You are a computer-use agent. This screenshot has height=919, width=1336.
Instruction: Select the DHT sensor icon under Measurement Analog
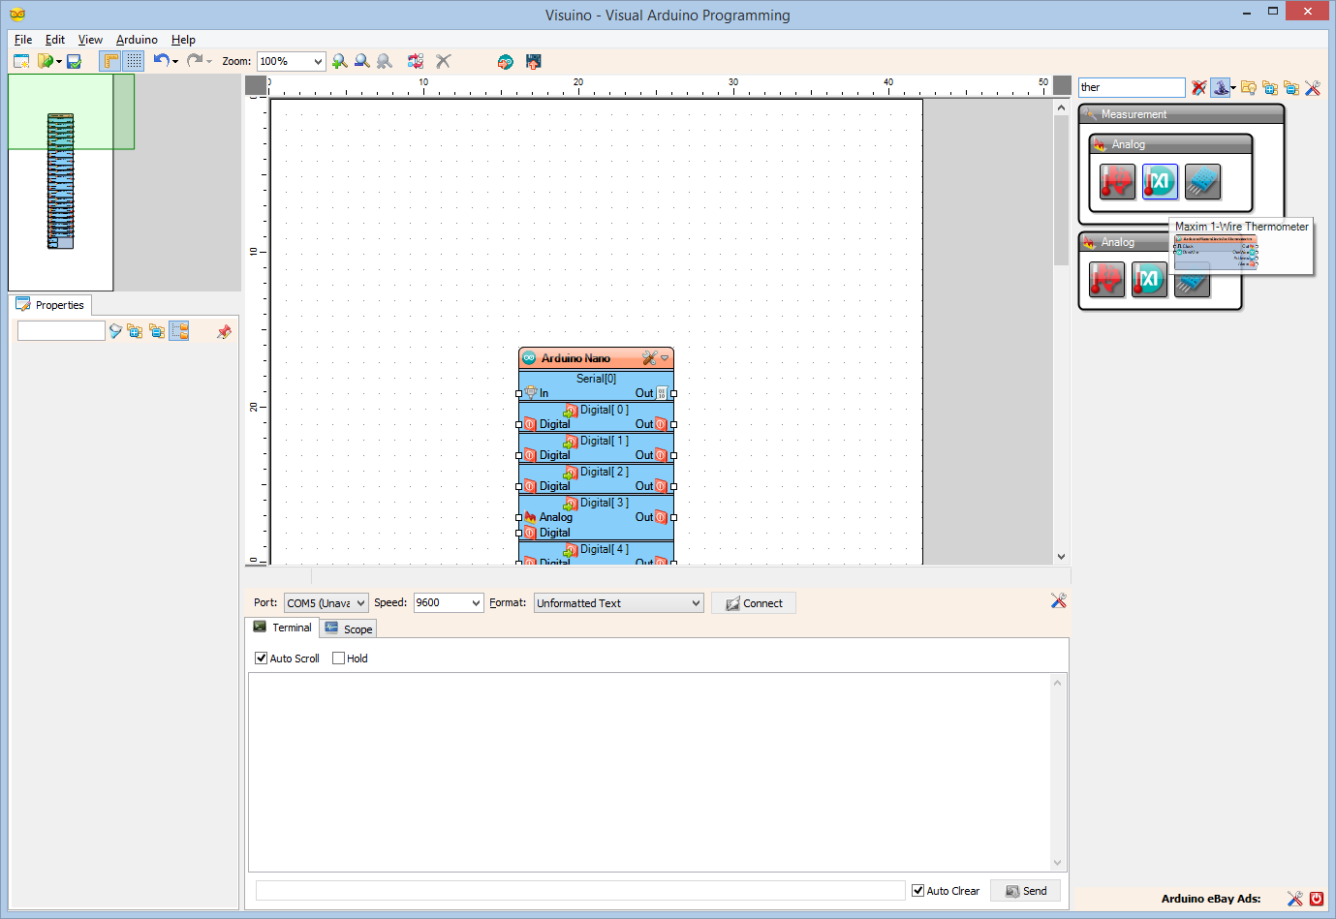pyautogui.click(x=1202, y=182)
